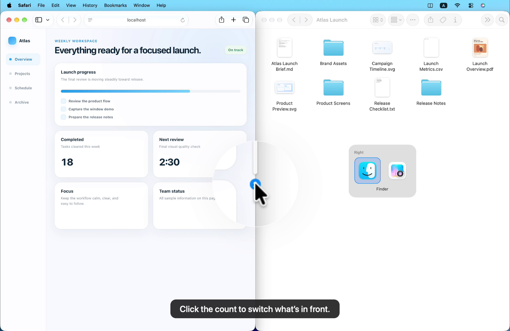Image resolution: width=510 pixels, height=331 pixels.
Task: Open the History menu
Action: click(x=90, y=5)
